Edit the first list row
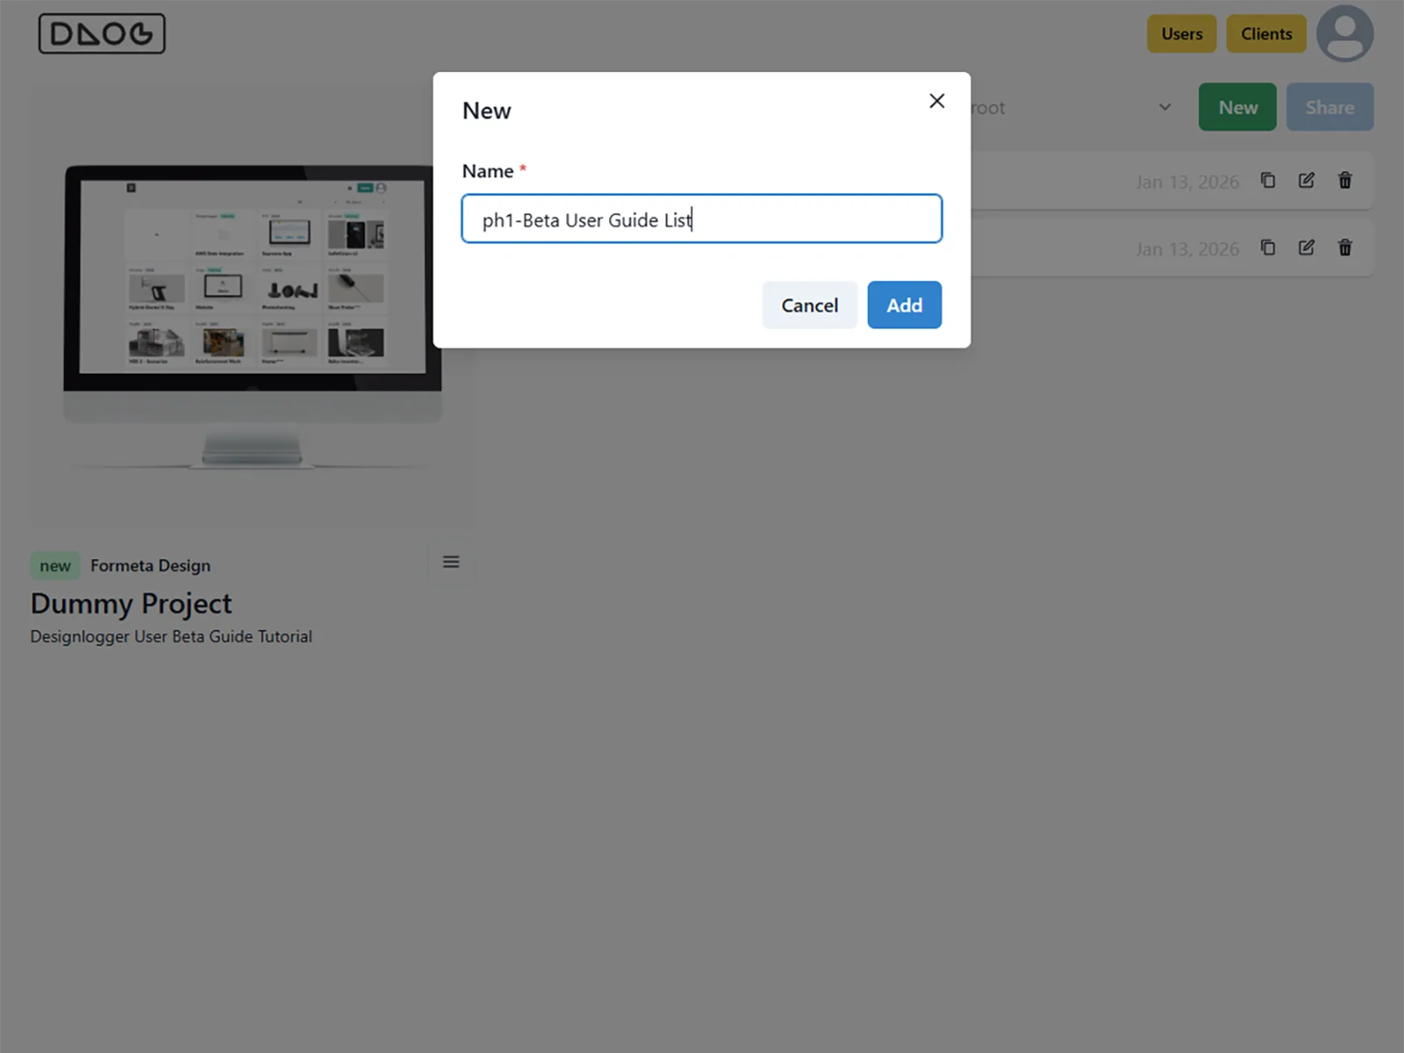The image size is (1404, 1053). 1307,180
